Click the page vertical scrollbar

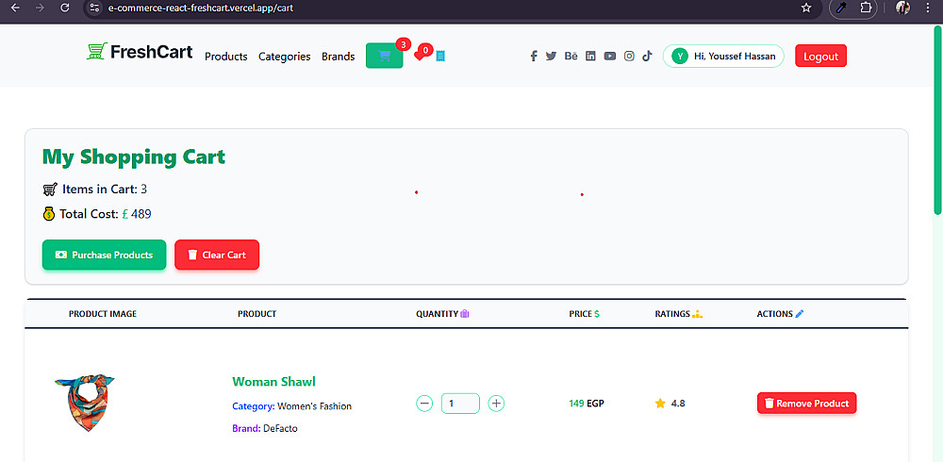coord(937,121)
